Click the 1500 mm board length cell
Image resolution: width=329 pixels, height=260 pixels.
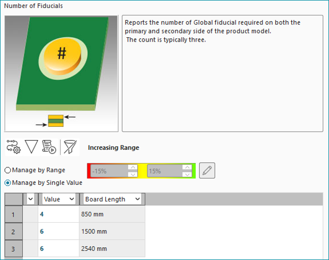pyautogui.click(x=112, y=231)
